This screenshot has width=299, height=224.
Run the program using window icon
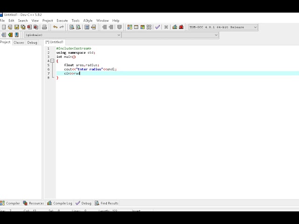[136, 27]
